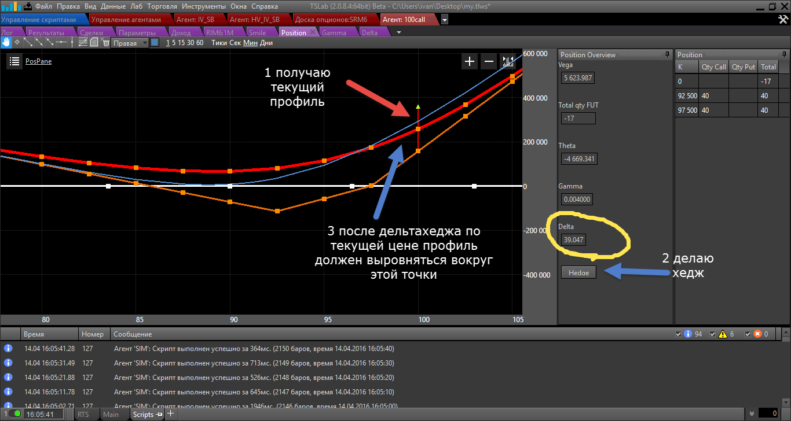Open the Правая axis dropdown

(130, 43)
